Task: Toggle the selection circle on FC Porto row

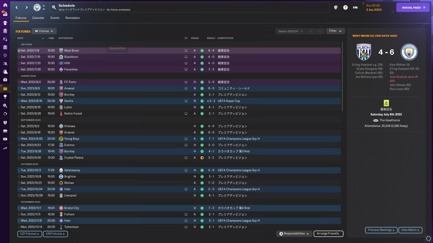Action: [19, 82]
